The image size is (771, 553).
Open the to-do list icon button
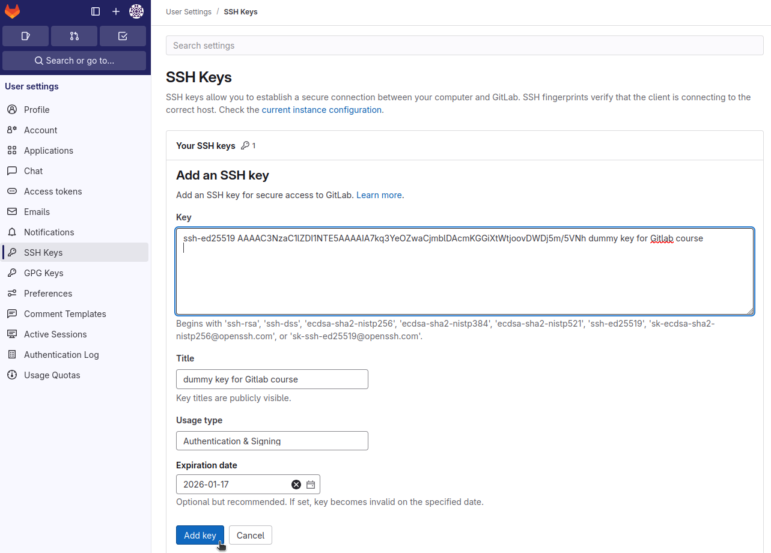coord(123,36)
